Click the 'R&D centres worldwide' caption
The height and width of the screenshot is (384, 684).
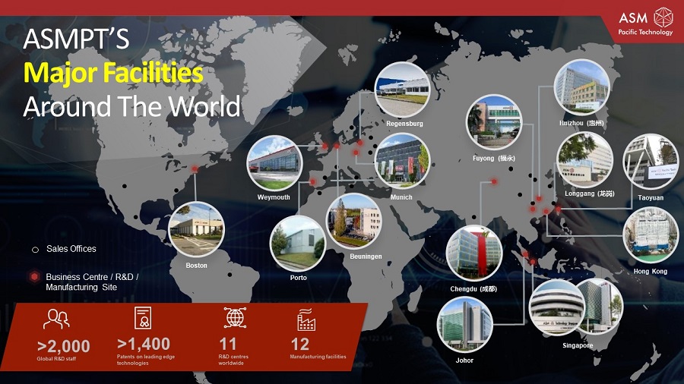[x=233, y=360]
